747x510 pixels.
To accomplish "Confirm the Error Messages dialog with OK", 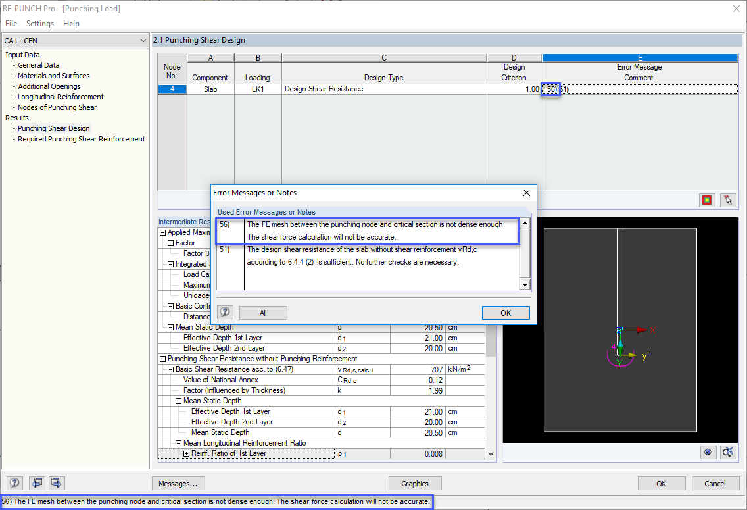I will coord(506,313).
